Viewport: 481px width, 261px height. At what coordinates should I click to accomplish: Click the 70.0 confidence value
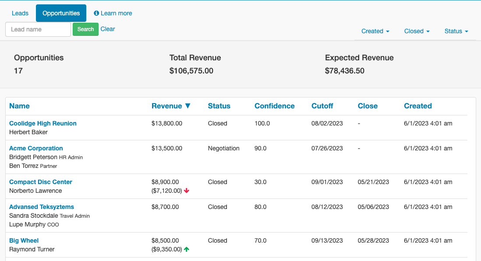pos(261,240)
